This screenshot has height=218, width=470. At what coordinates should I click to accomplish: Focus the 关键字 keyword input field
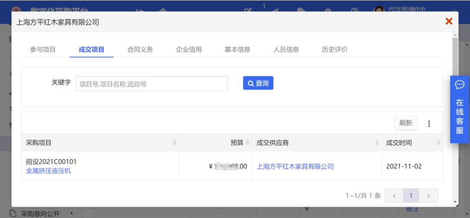(151, 84)
